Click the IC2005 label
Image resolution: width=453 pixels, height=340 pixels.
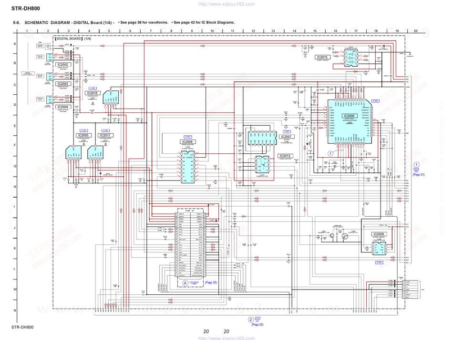pos(83,135)
